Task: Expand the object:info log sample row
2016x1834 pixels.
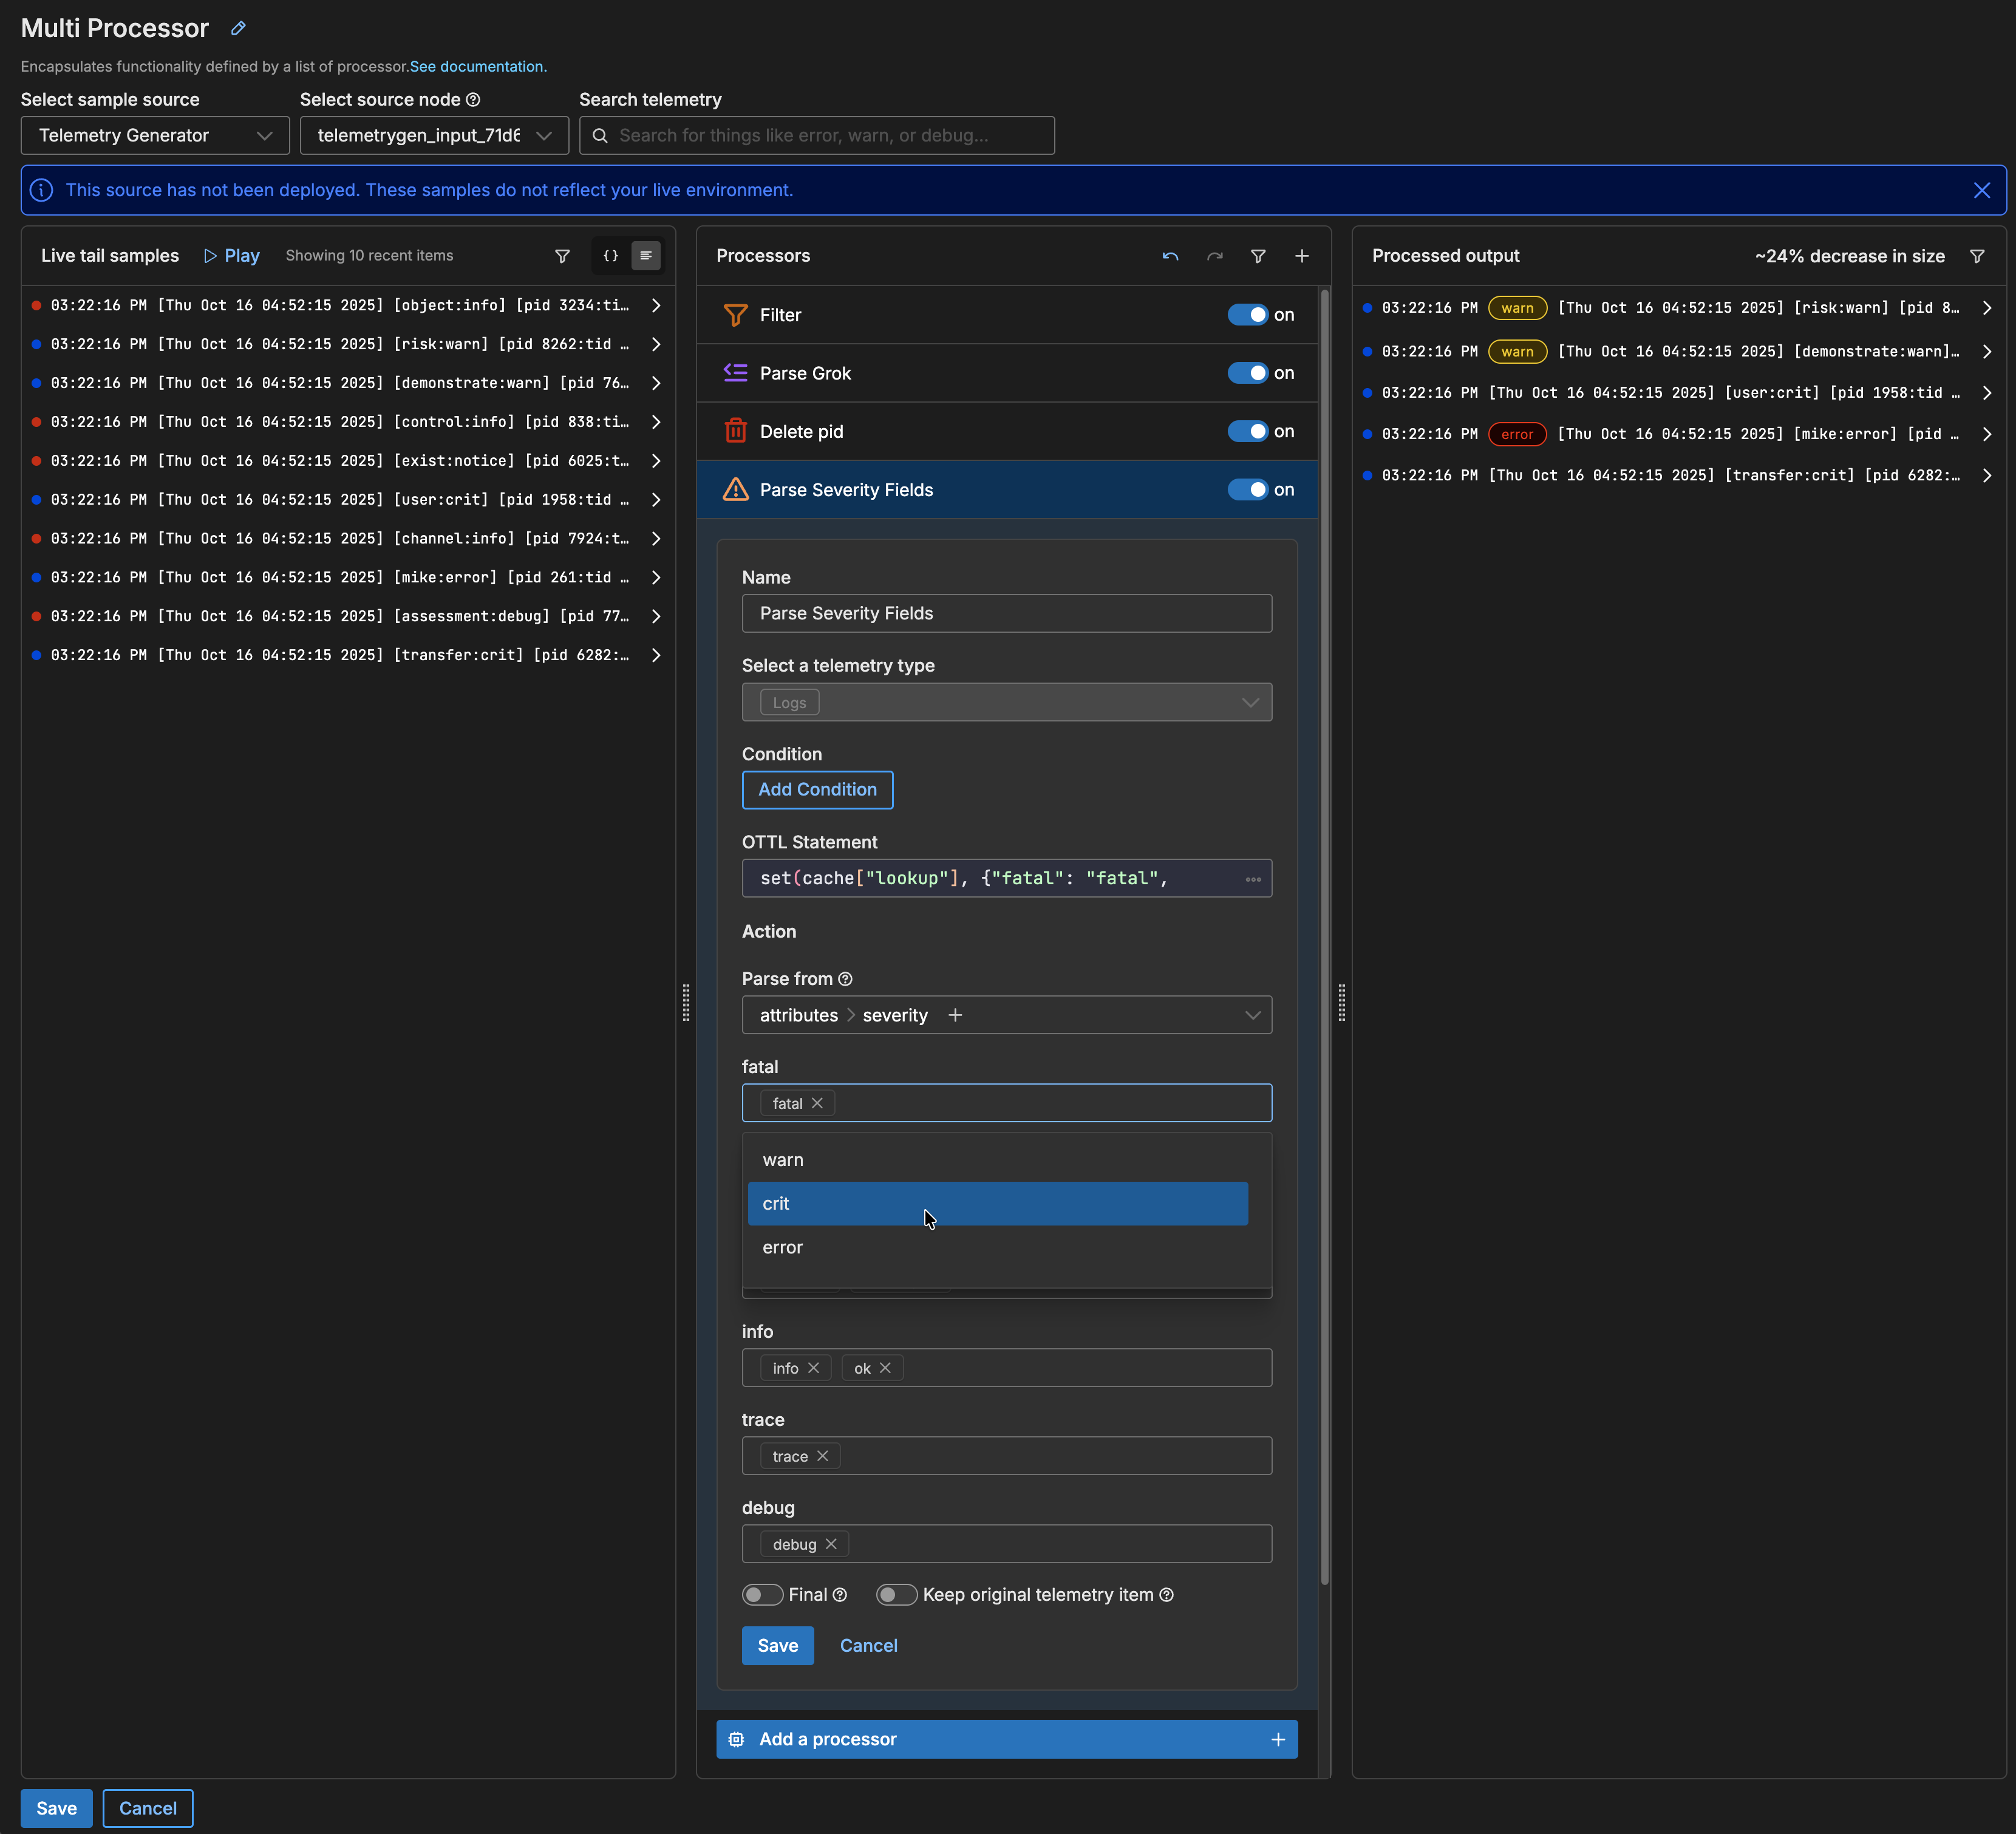Action: pyautogui.click(x=656, y=305)
